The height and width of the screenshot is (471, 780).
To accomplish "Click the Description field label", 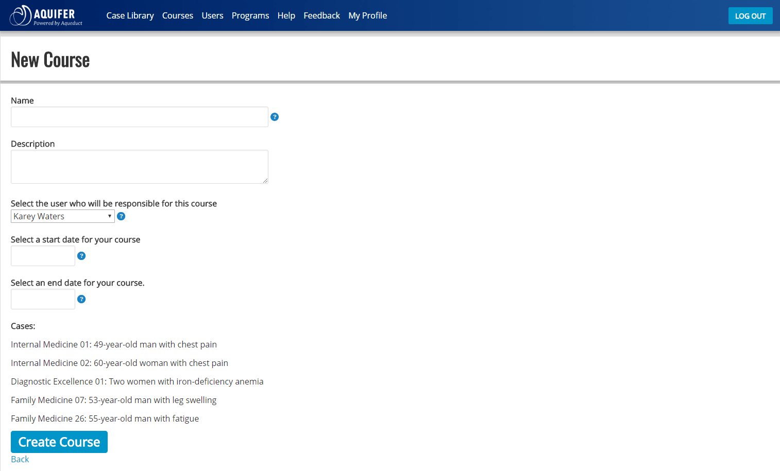I will pos(33,144).
